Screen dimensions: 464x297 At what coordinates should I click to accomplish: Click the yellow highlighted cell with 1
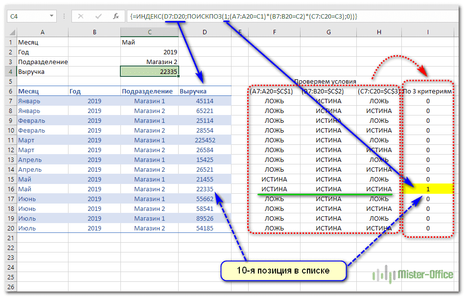pyautogui.click(x=428, y=189)
